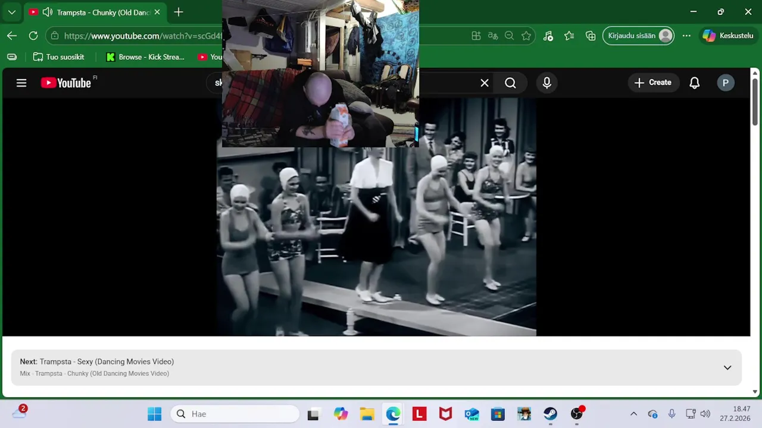Viewport: 762px width, 428px height.
Task: Open the red L app on taskbar
Action: (x=419, y=414)
